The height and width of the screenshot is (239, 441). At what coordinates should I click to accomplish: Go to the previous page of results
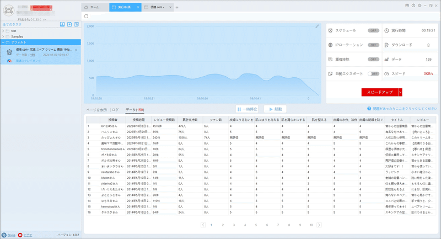[203, 225]
